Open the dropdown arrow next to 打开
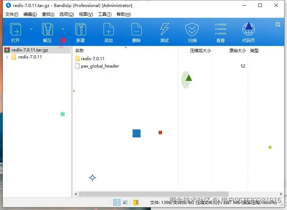The width and height of the screenshot is (287, 210). click(x=31, y=29)
